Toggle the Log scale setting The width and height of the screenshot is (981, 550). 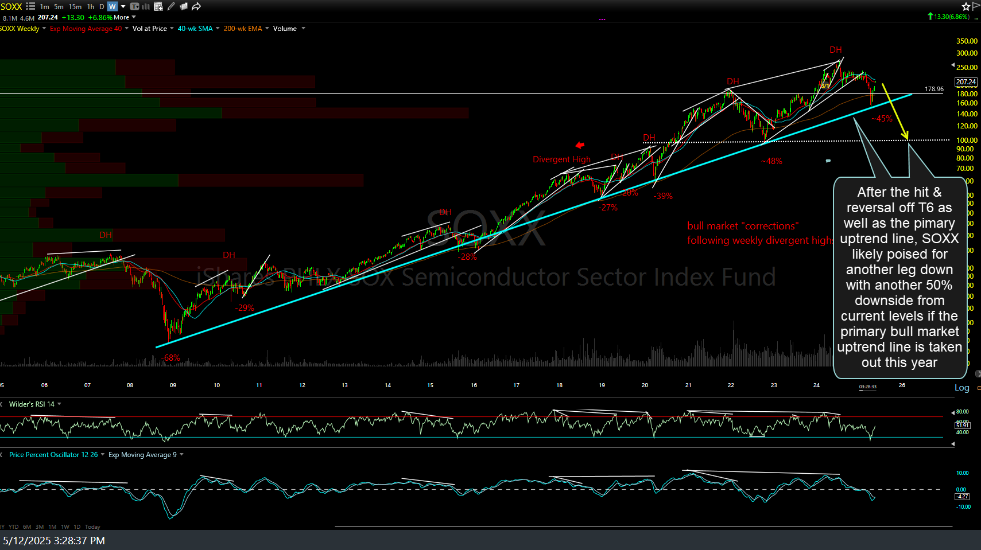961,388
